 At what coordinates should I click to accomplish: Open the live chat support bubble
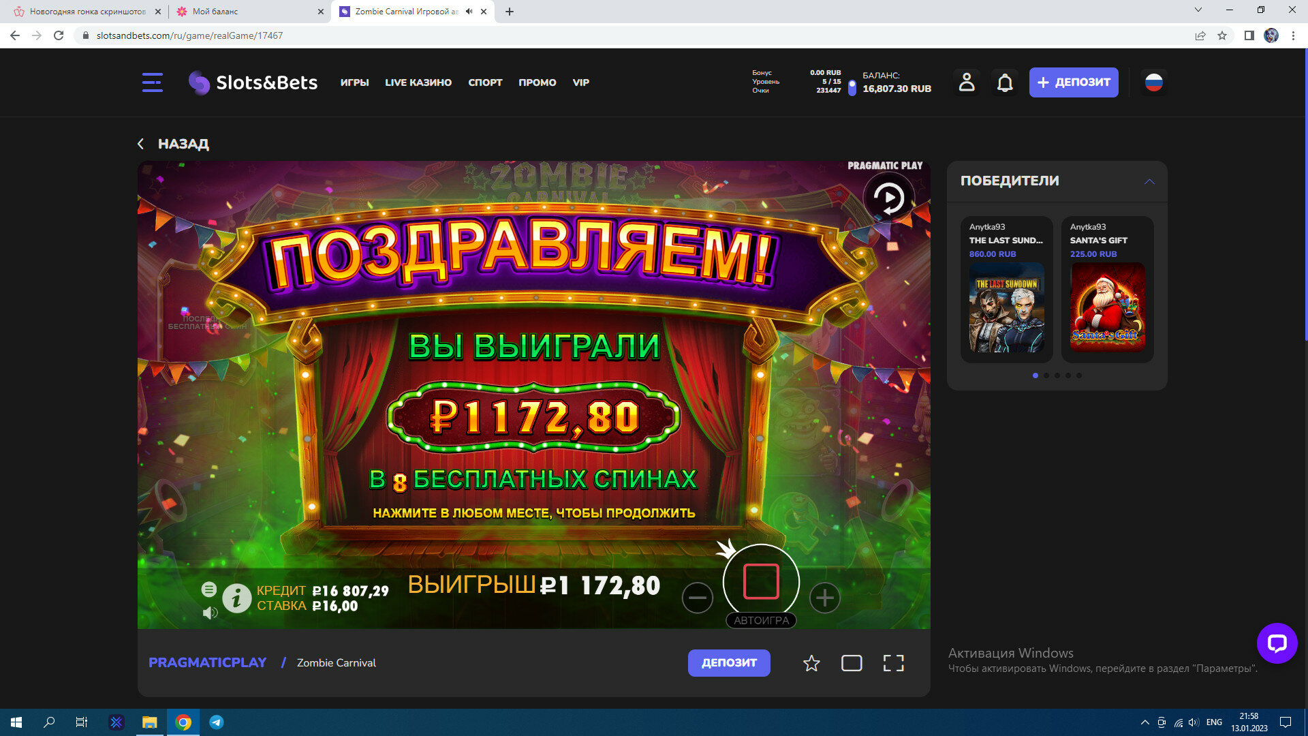1276,643
